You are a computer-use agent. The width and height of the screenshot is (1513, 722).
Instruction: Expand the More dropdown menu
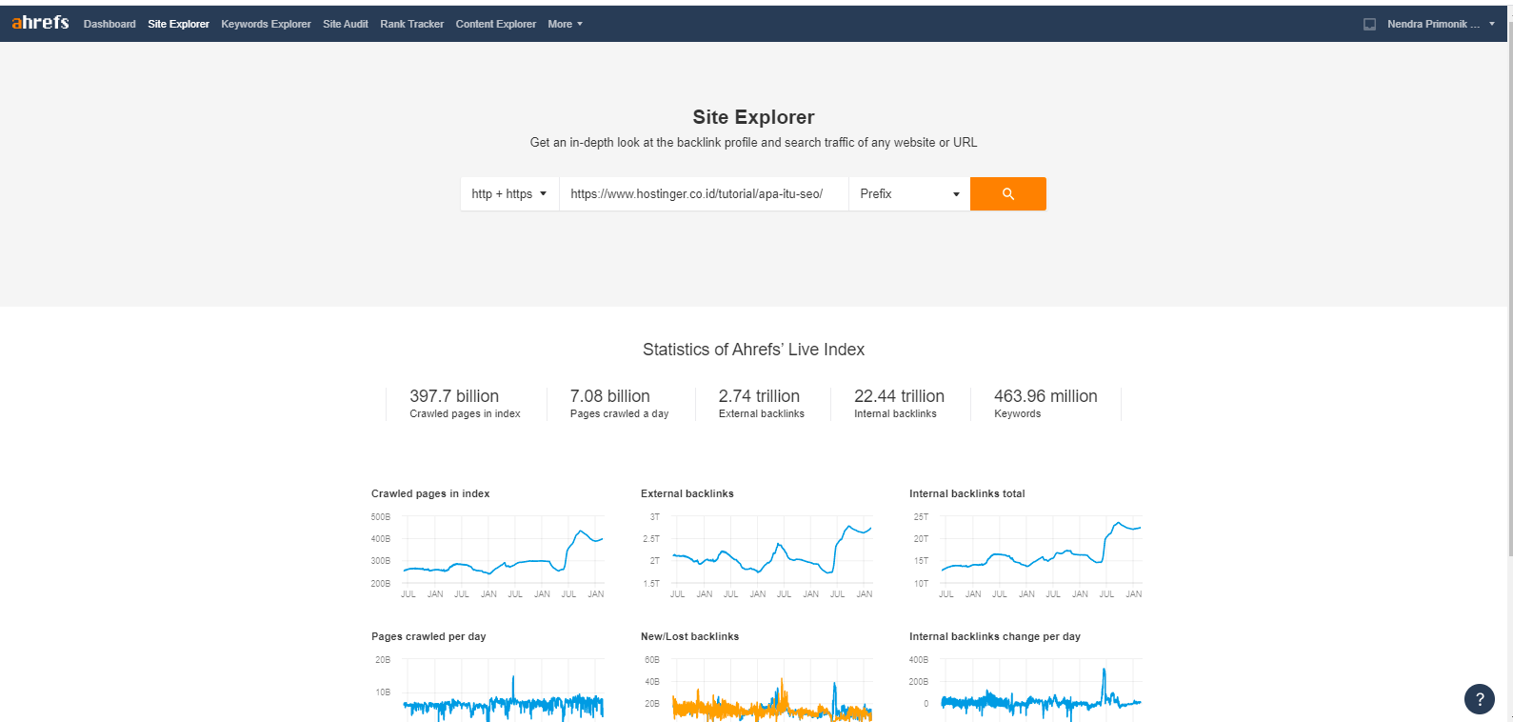coord(565,24)
